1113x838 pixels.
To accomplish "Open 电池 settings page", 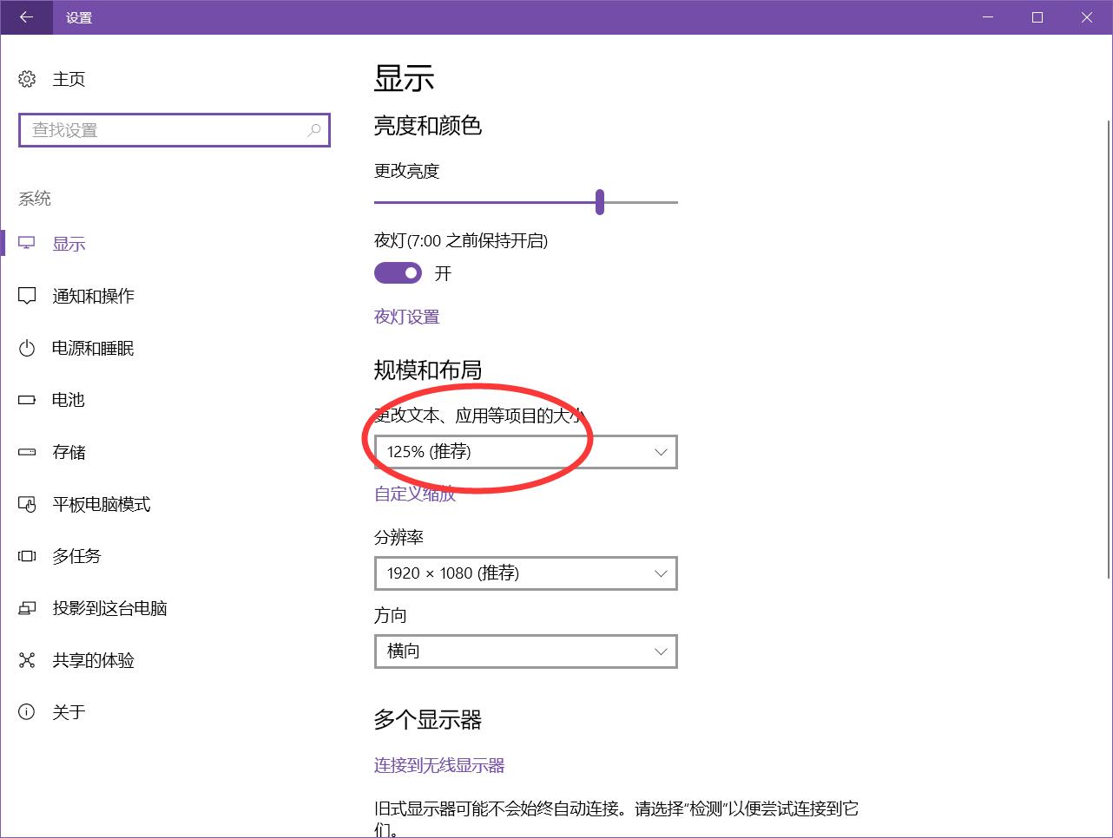I will (x=69, y=400).
